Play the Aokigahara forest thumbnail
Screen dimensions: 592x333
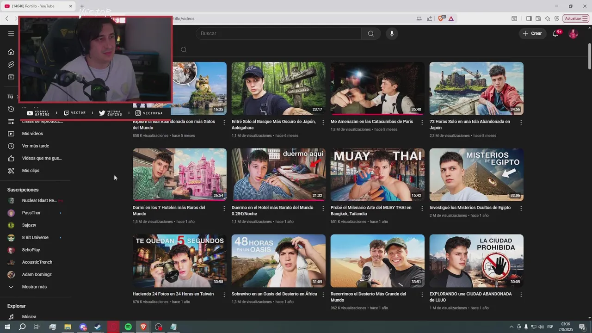[x=278, y=88]
